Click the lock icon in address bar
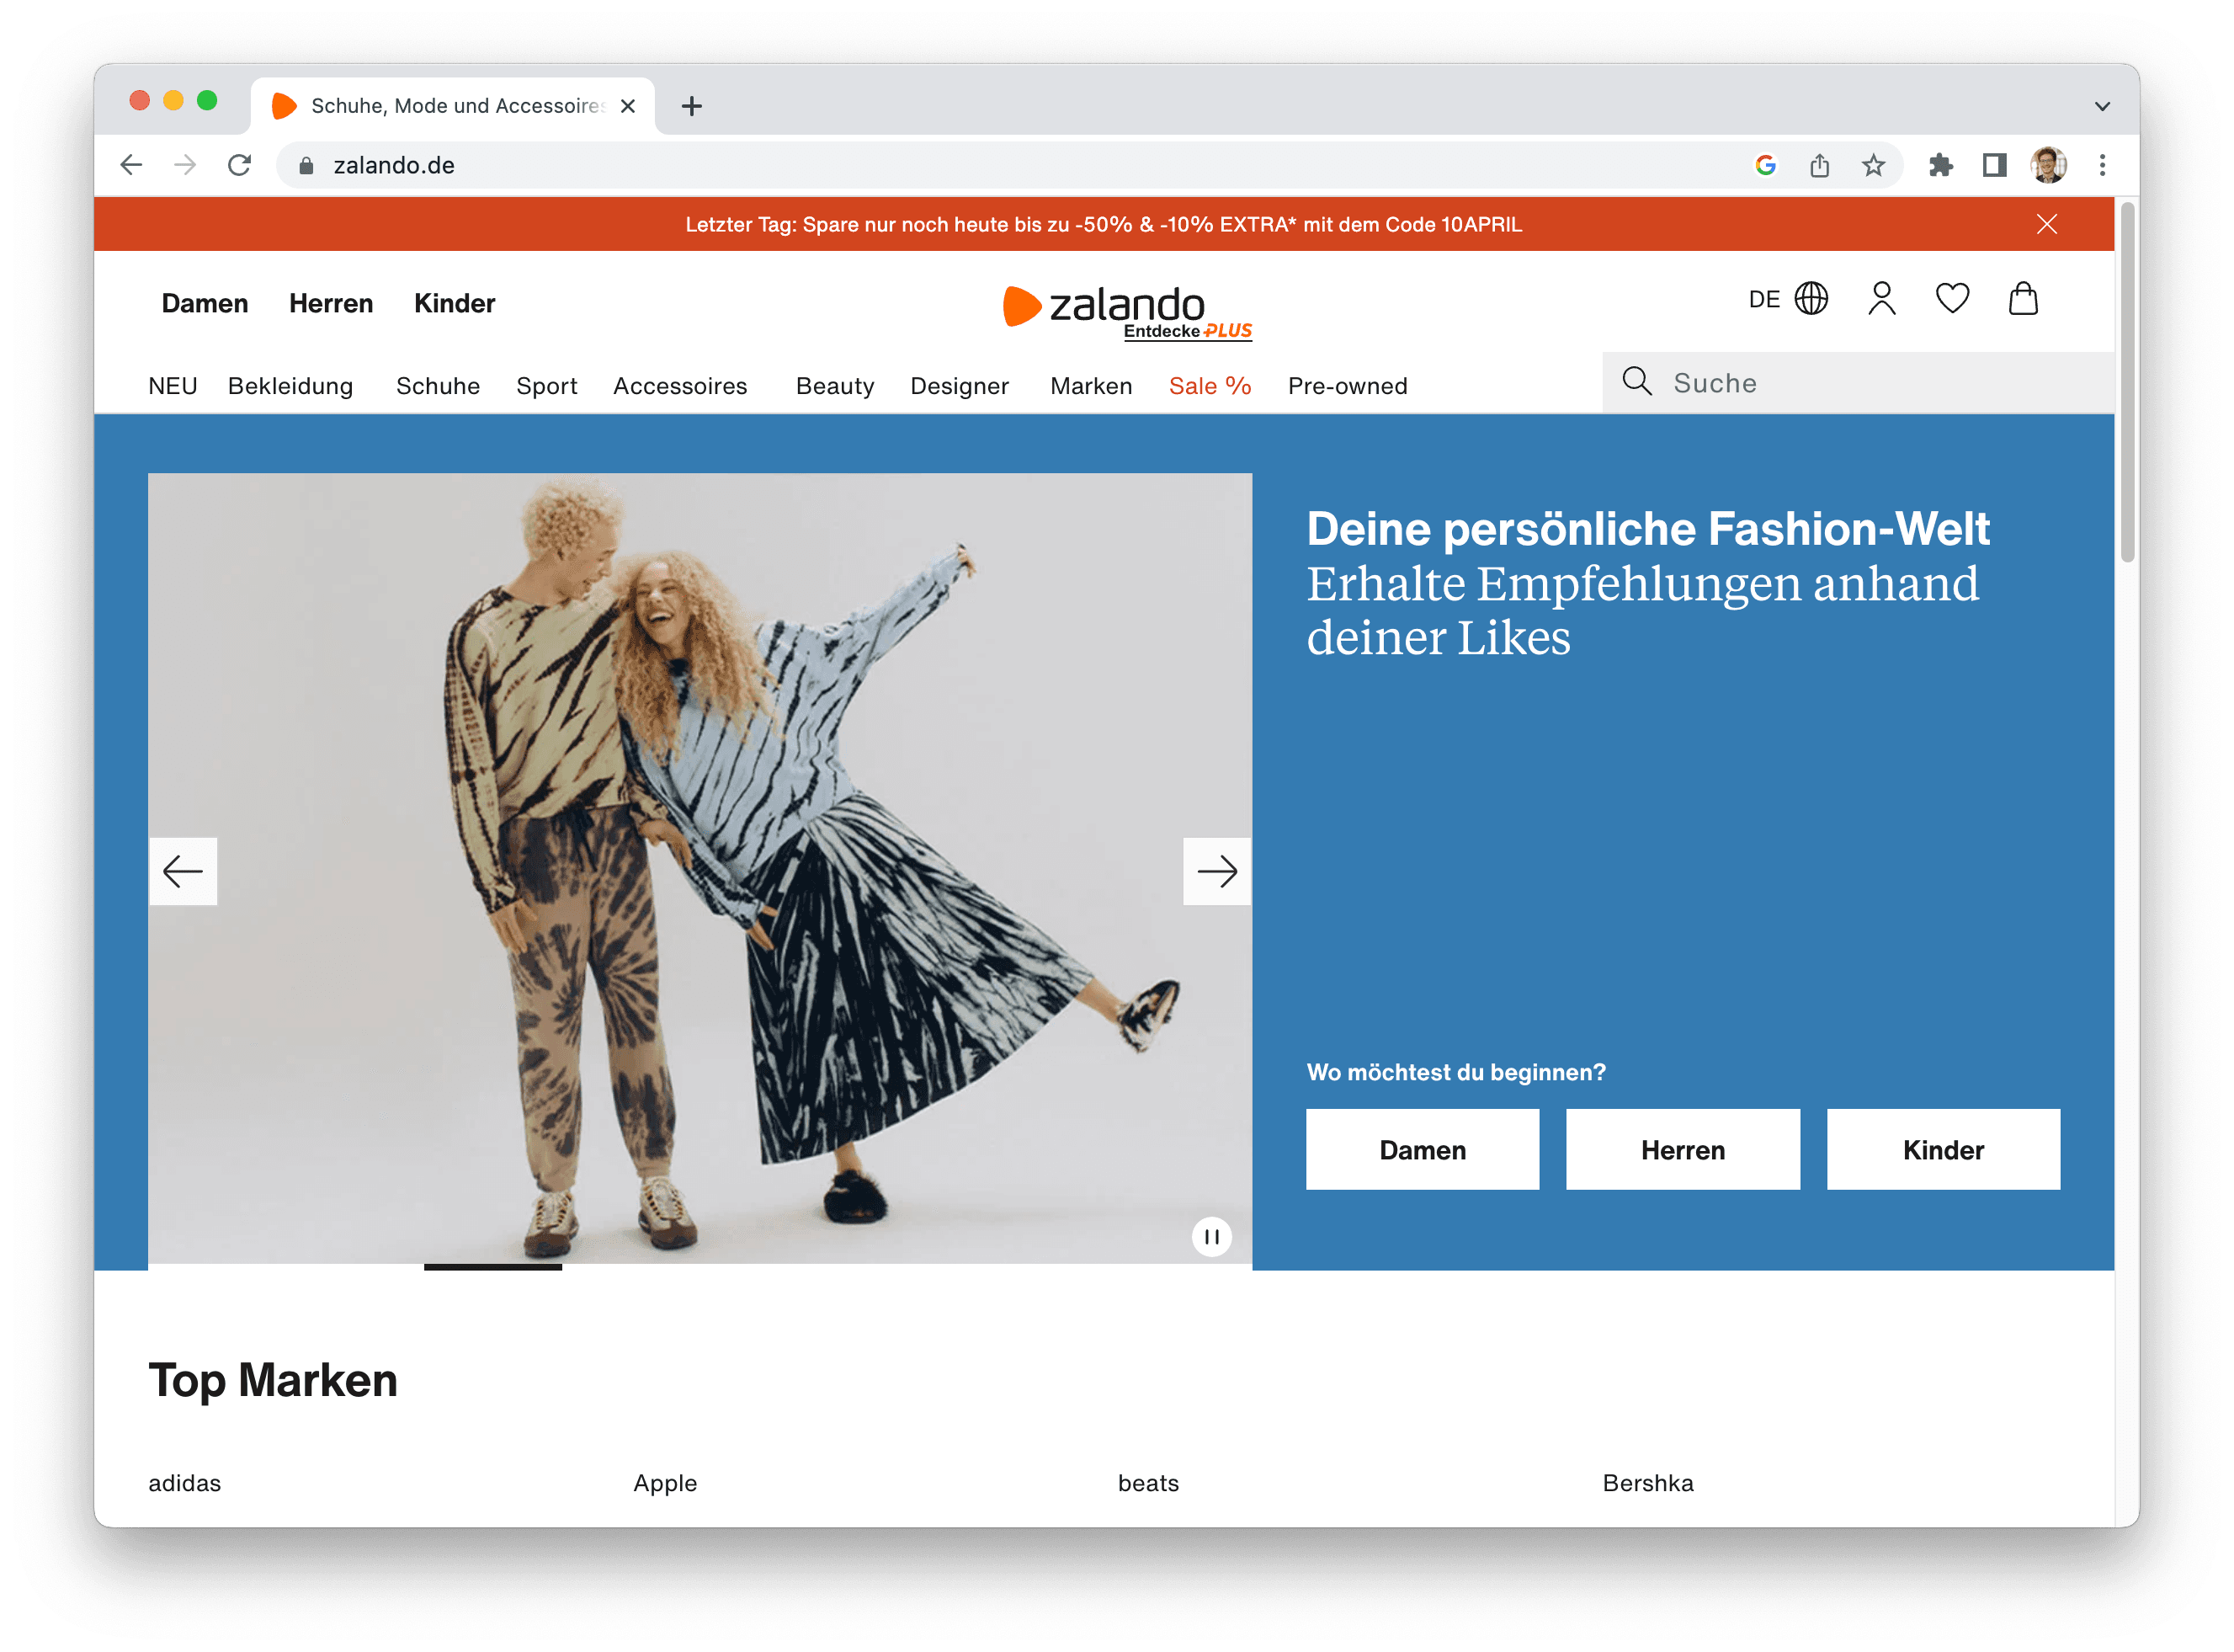Viewport: 2234px width, 1652px height. (306, 165)
